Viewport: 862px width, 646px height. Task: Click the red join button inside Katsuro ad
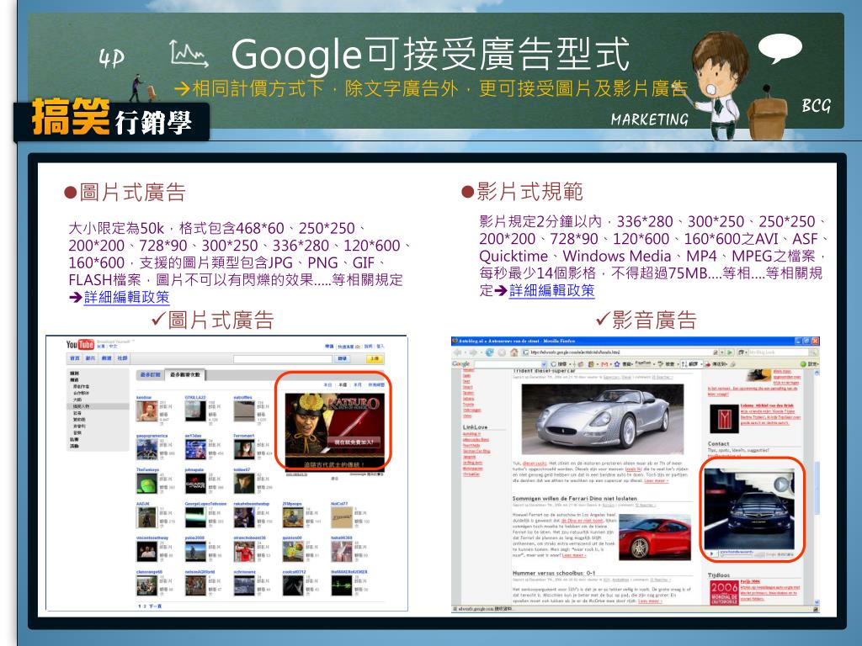tap(354, 442)
